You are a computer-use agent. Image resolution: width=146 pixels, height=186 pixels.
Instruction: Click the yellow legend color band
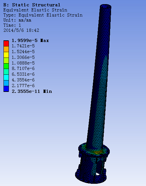click(6, 55)
